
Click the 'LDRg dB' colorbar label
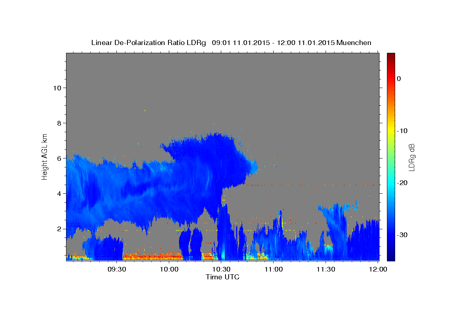412,157
